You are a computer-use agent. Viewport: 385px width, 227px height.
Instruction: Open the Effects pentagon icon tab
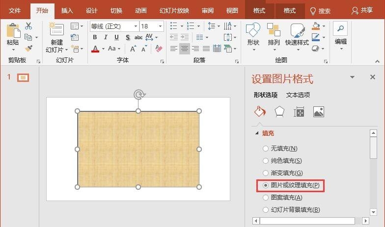279,112
